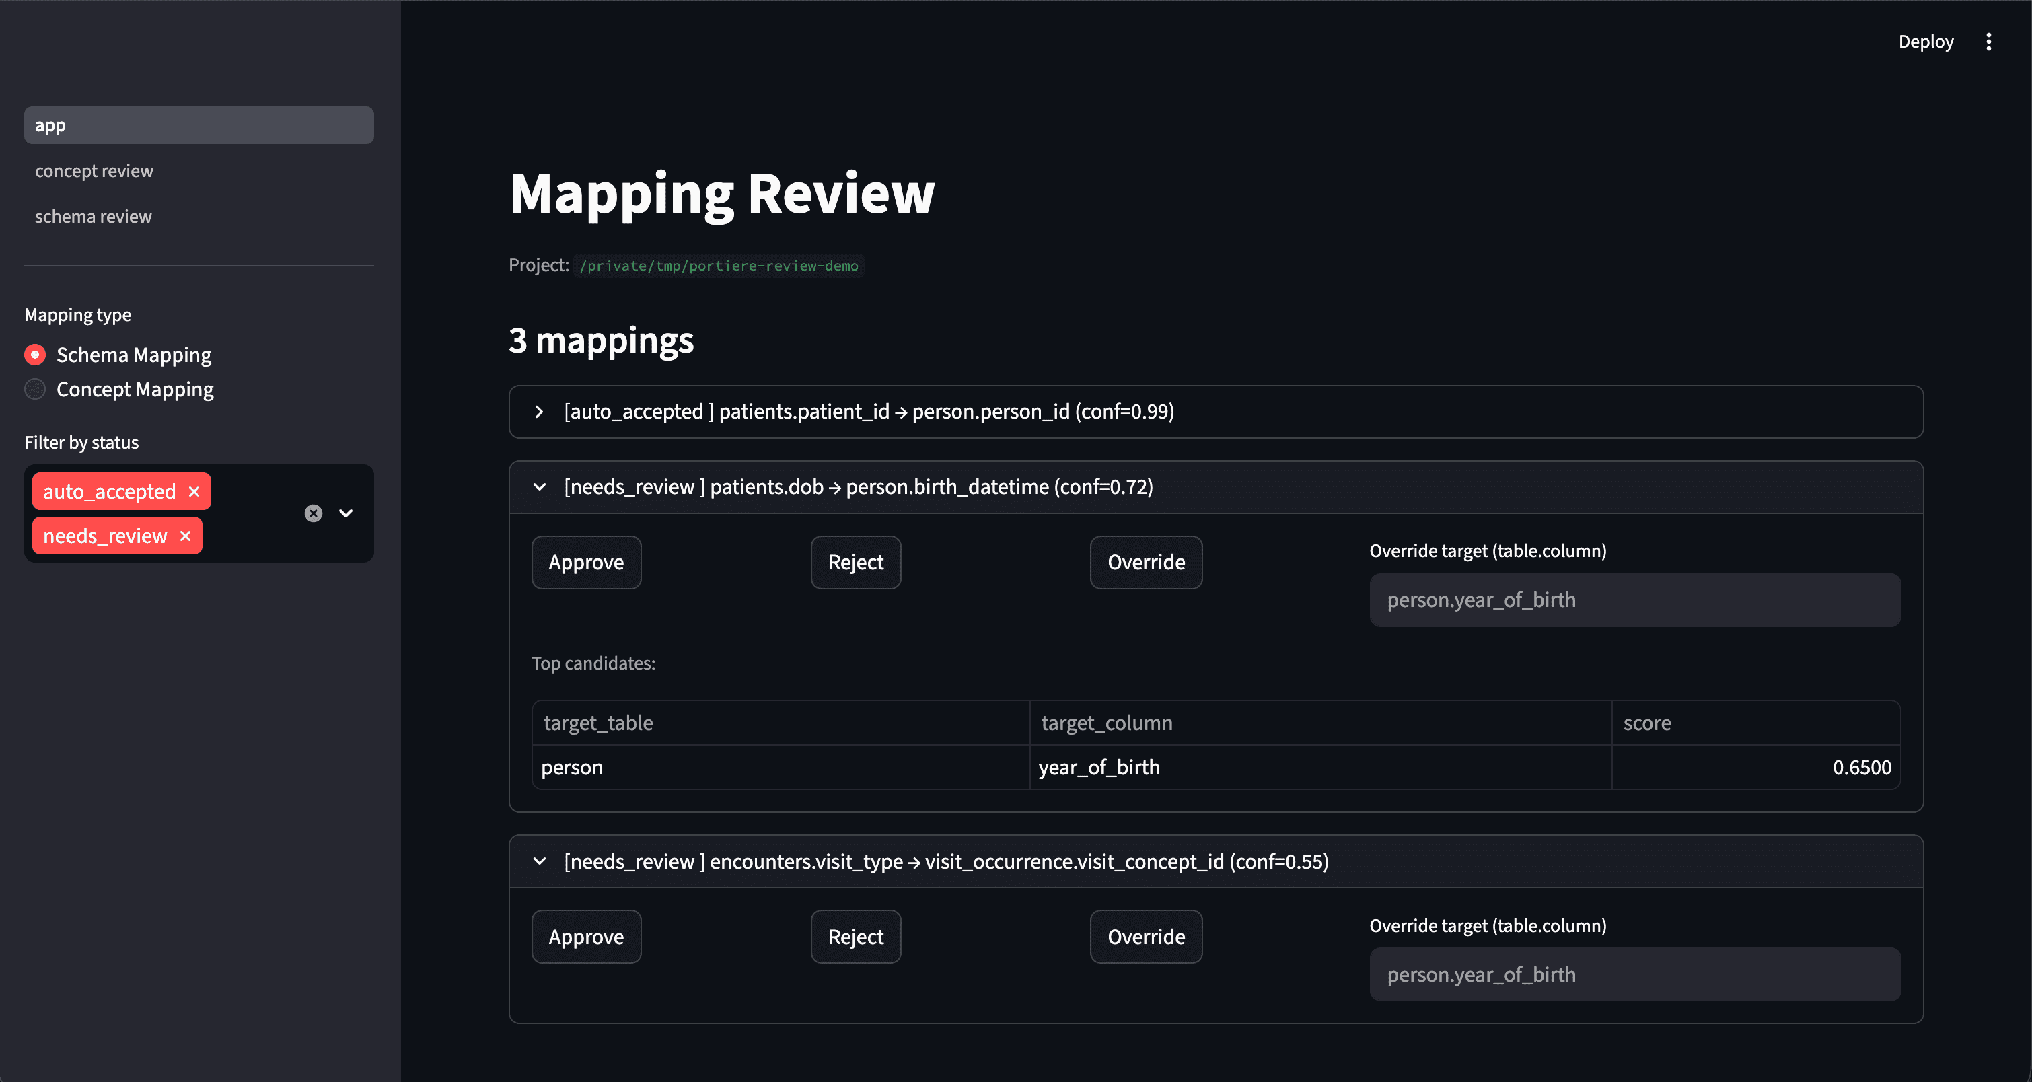Click the '3 mappings' heading
This screenshot has width=2032, height=1082.
(x=601, y=340)
